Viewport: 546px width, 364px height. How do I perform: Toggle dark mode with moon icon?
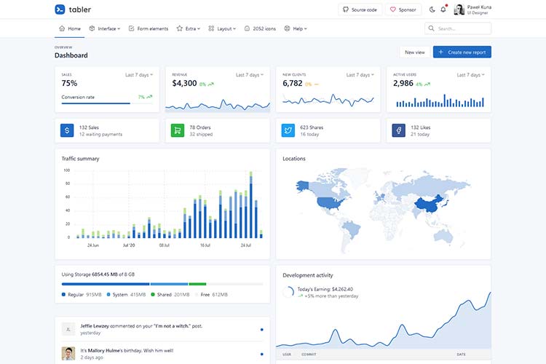click(x=432, y=9)
